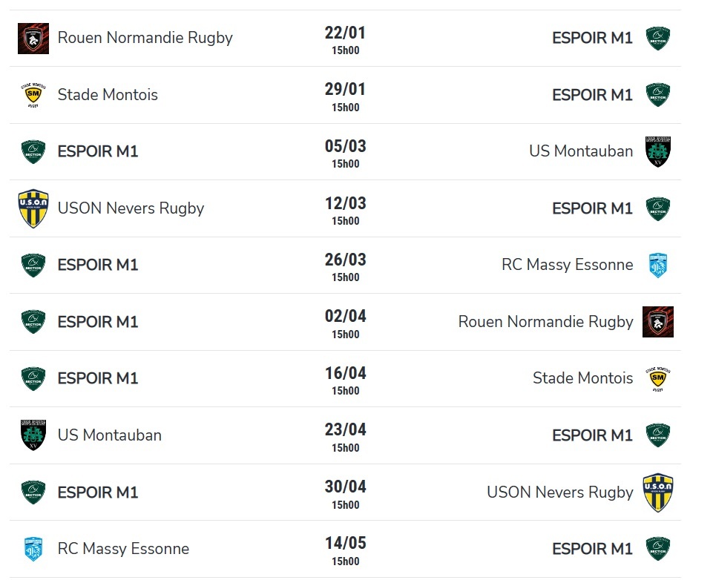This screenshot has width=713, height=580.
Task: Select US Montauban name in 05/03 fixture
Action: tap(581, 151)
